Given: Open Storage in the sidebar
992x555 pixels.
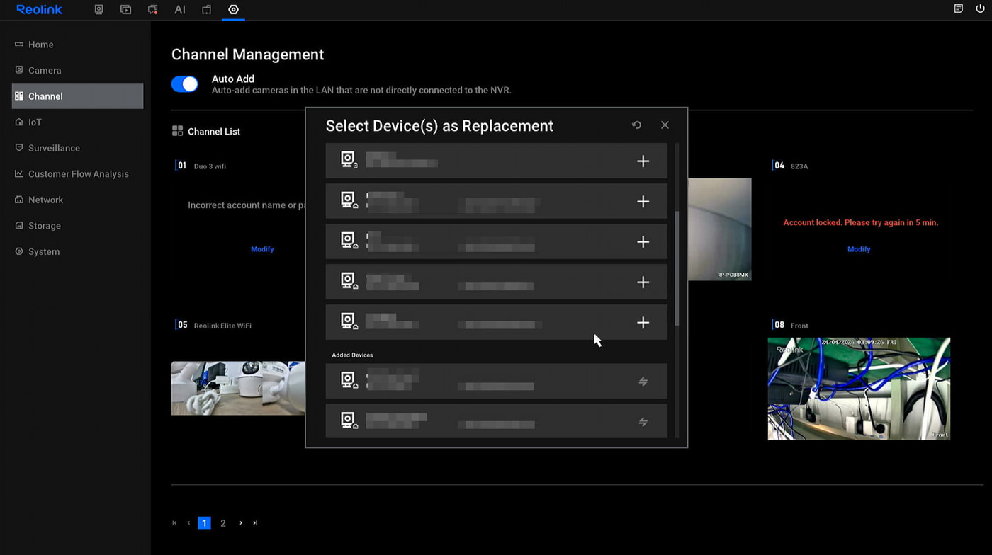Looking at the screenshot, I should coord(77,225).
